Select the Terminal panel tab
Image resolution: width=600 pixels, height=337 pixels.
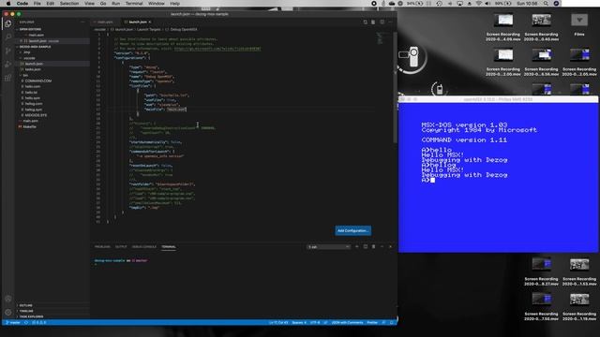[x=169, y=247]
